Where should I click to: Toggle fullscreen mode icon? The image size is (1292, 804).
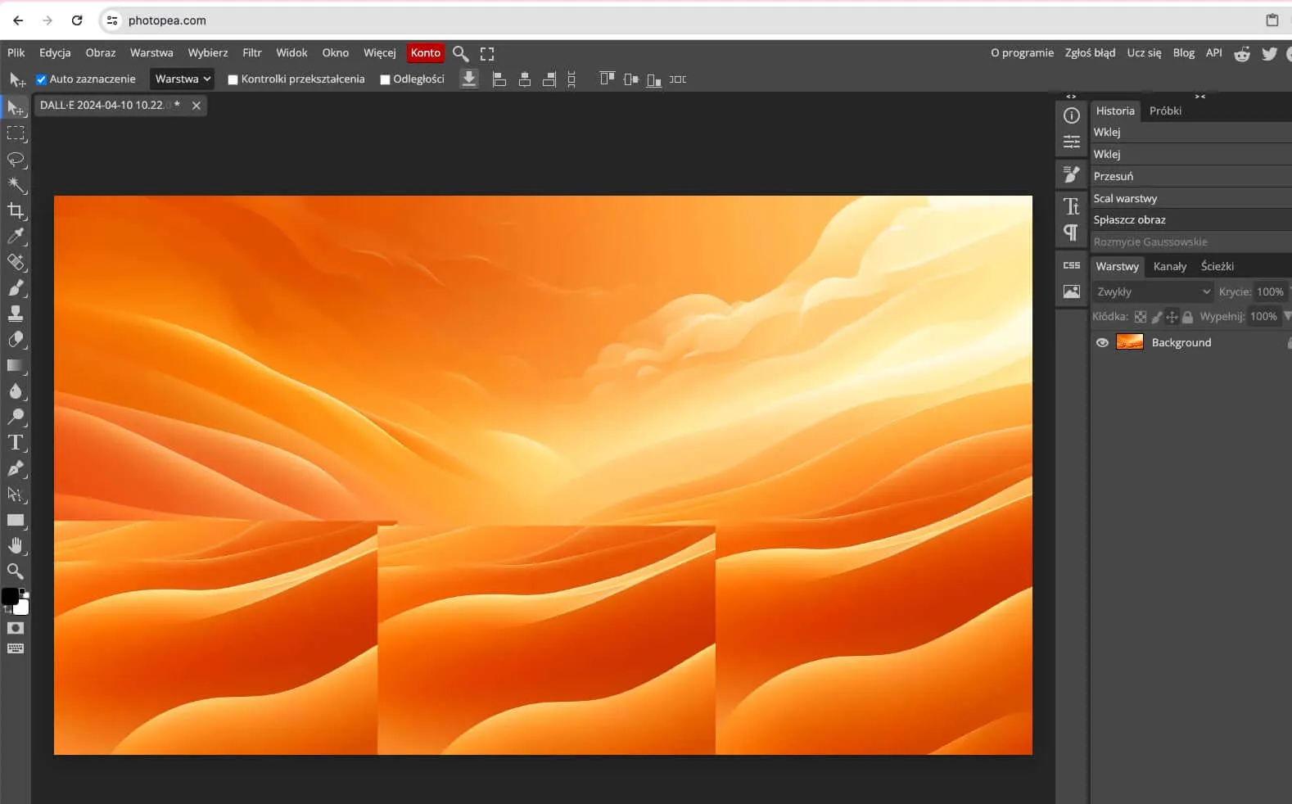click(487, 53)
